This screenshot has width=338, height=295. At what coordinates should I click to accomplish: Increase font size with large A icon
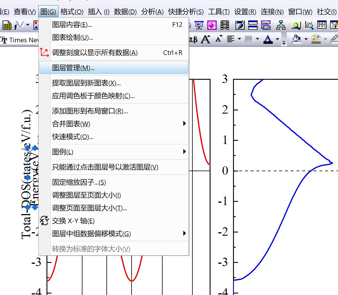[206, 39]
